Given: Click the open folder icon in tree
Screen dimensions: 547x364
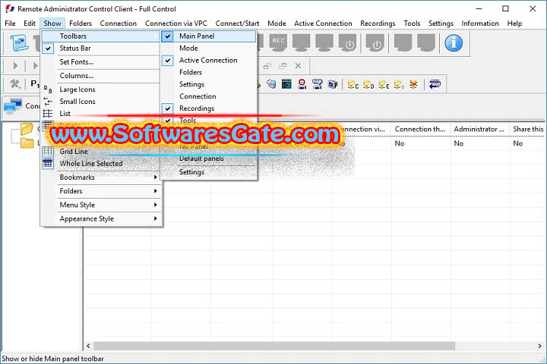Looking at the screenshot, I should (27, 128).
